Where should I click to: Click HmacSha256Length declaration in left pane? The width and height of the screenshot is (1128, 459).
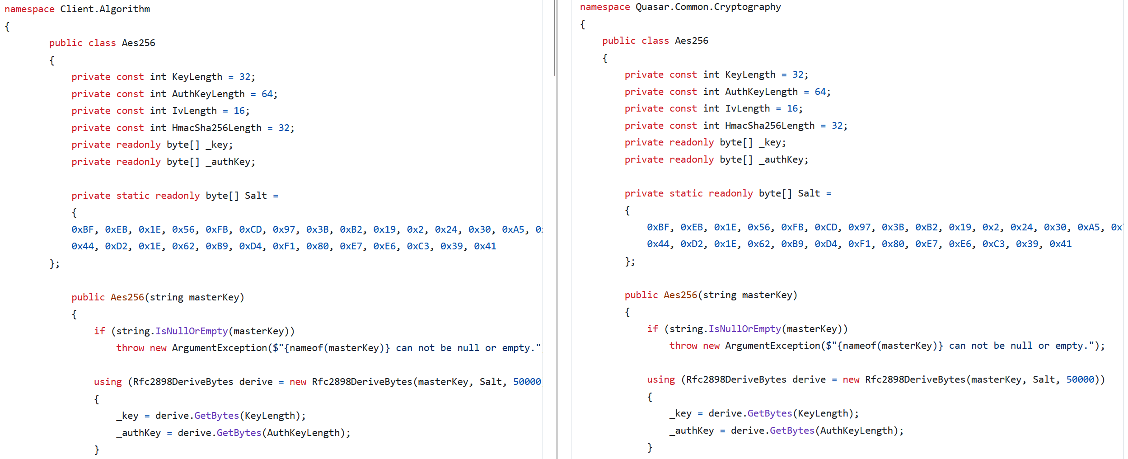tap(183, 128)
